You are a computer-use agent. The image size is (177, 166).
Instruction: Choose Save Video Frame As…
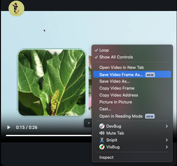click(132, 74)
